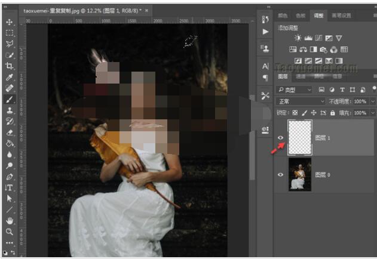Add a Color Balance adjustment
The width and height of the screenshot is (377, 259).
(303, 50)
